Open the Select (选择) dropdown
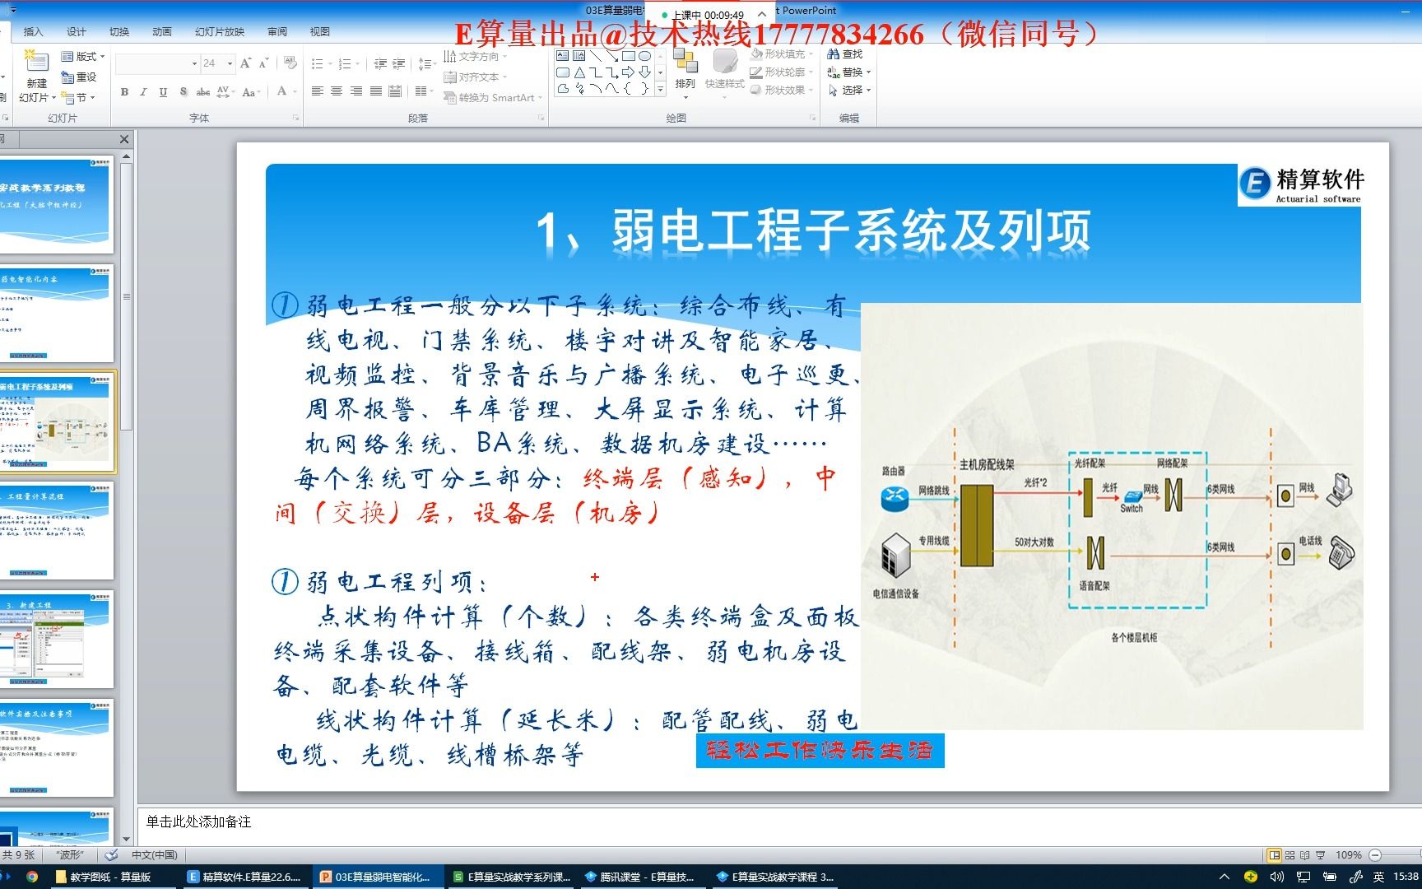The image size is (1422, 889). (848, 91)
